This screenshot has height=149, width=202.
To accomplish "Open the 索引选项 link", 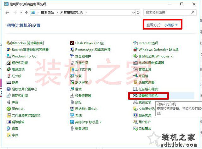I will click(145, 102).
